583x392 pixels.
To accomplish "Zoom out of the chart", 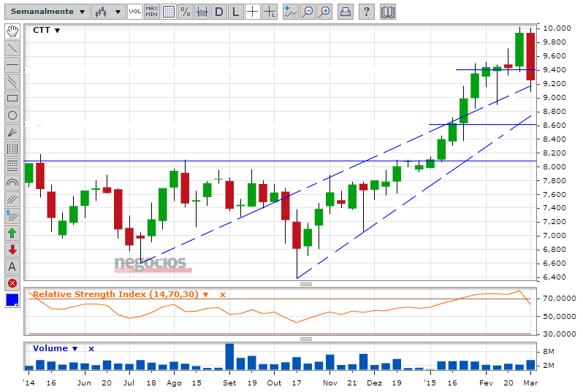I will click(308, 12).
